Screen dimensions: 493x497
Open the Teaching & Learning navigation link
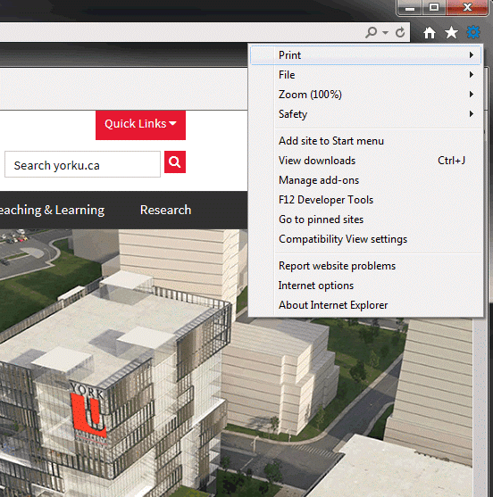point(52,210)
